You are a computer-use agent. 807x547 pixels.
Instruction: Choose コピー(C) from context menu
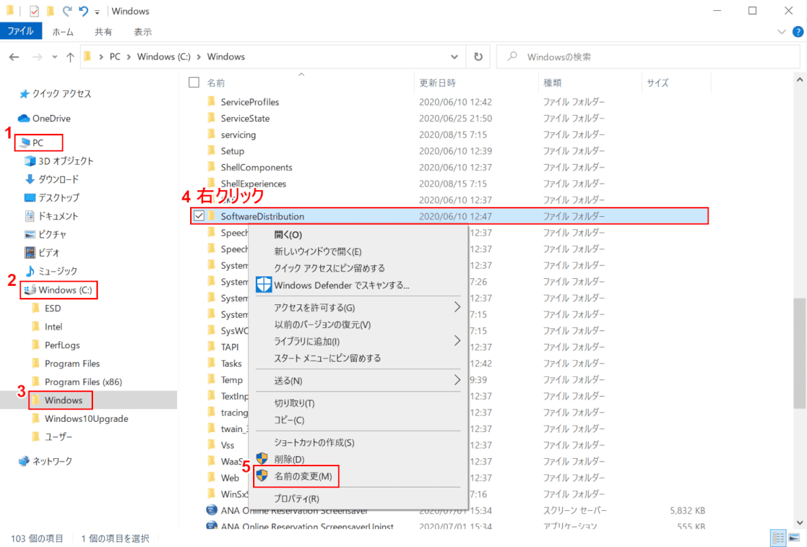tap(359, 420)
